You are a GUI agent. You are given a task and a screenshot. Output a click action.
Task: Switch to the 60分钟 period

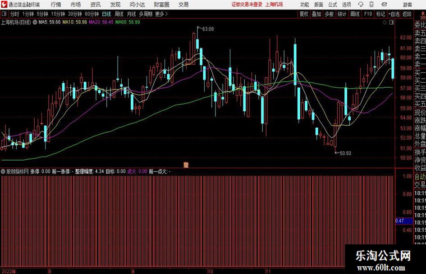click(x=92, y=14)
